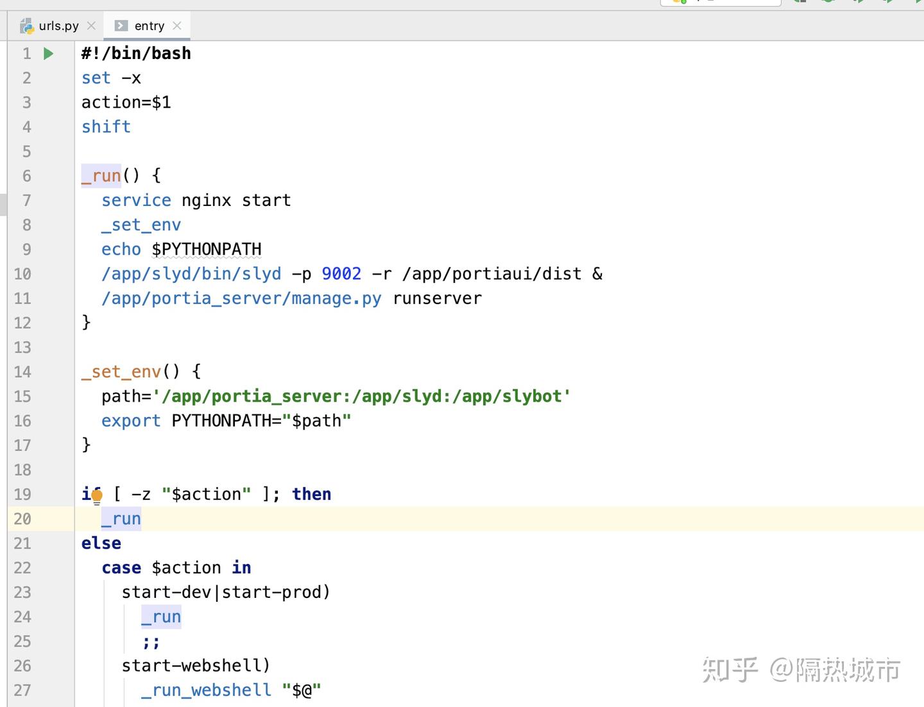
Task: Select the entry tab
Action: pyautogui.click(x=149, y=26)
